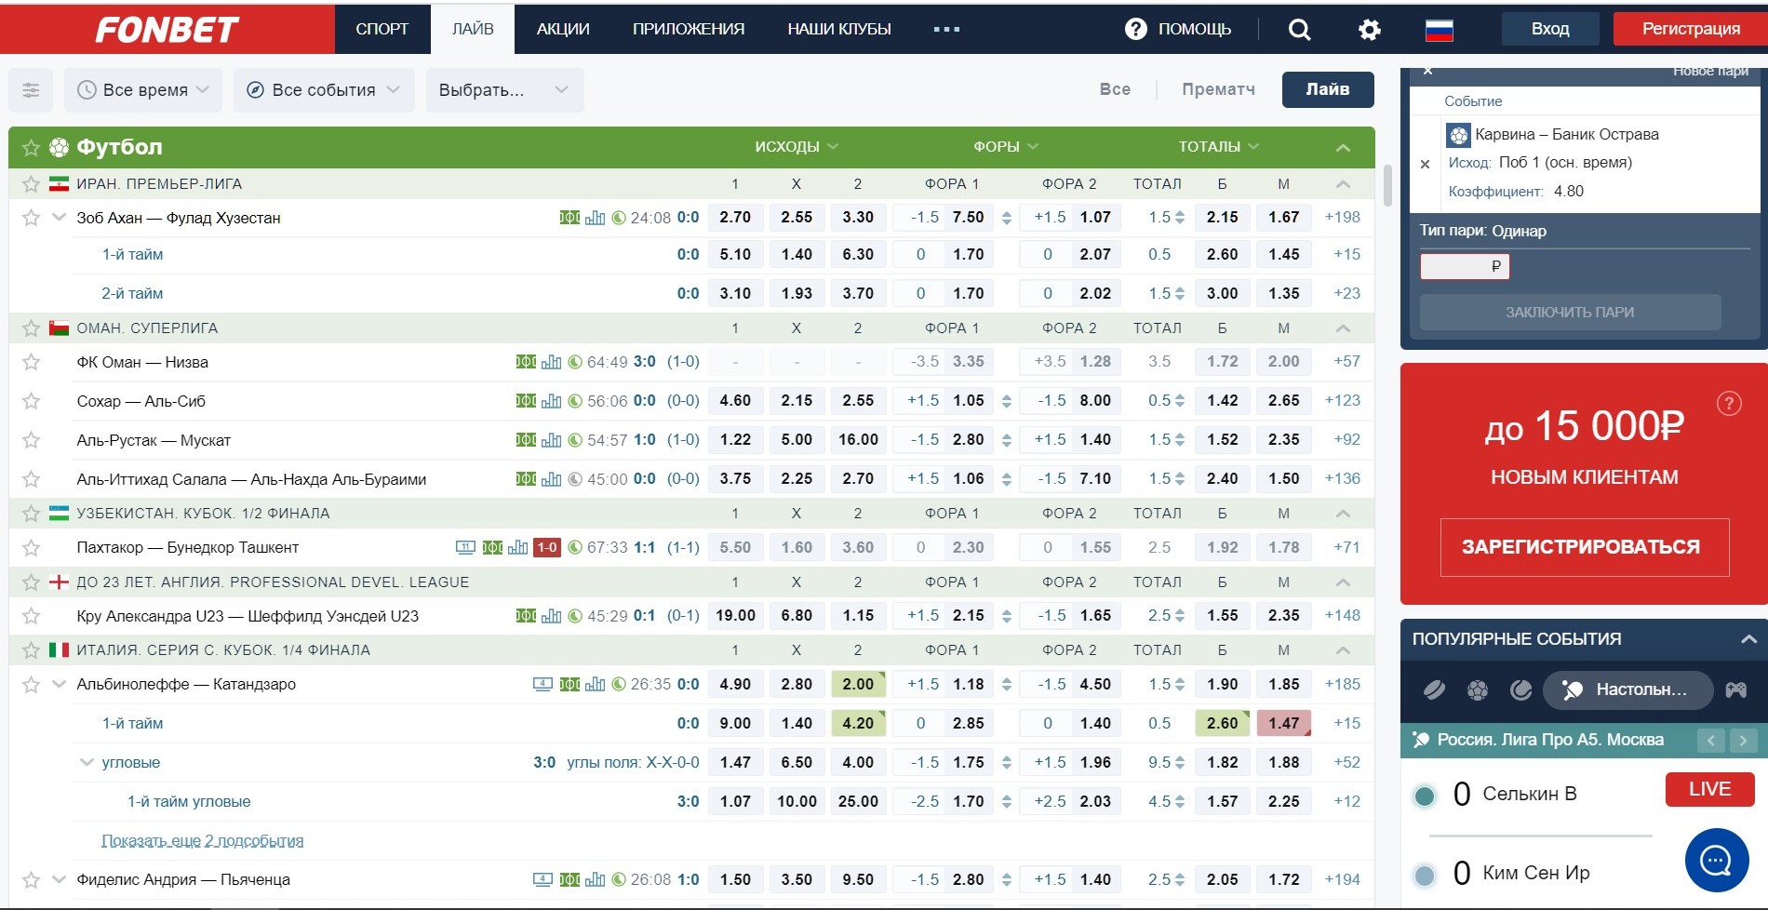Viewport: 1768px width, 910px height.
Task: Open the ФОРЫ column dropdown
Action: coord(1006,147)
